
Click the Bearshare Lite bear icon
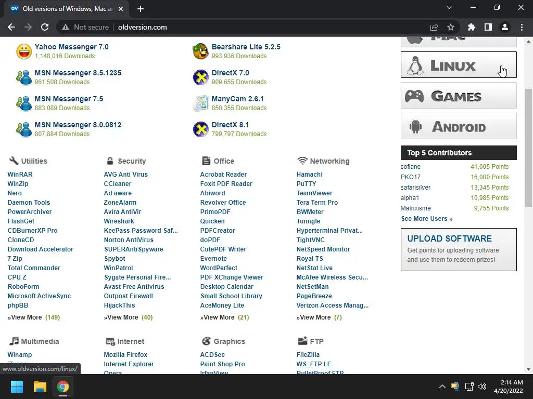pyautogui.click(x=200, y=51)
